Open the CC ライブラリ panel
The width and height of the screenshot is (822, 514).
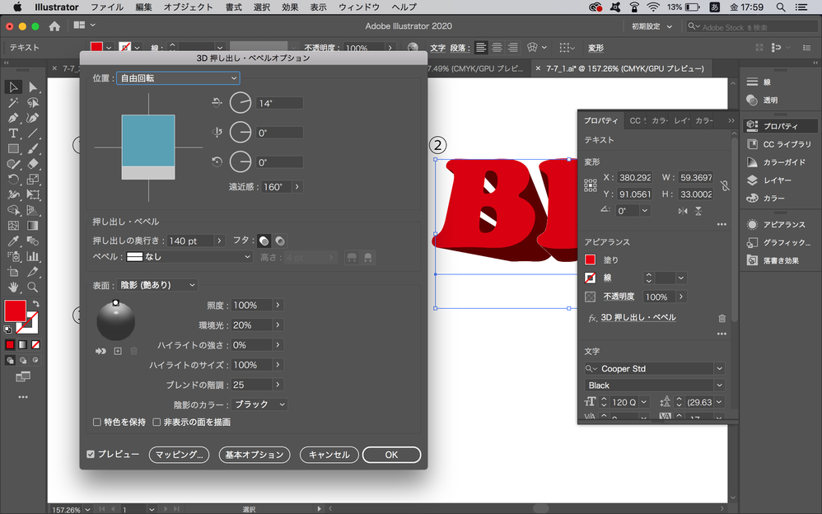(x=780, y=144)
